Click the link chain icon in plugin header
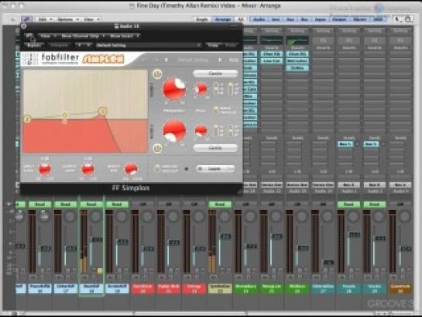 pyautogui.click(x=29, y=36)
